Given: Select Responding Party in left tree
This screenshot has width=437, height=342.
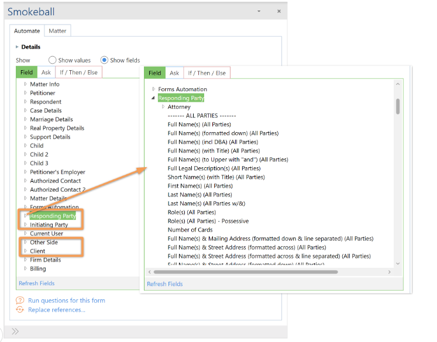Looking at the screenshot, I should tap(53, 216).
